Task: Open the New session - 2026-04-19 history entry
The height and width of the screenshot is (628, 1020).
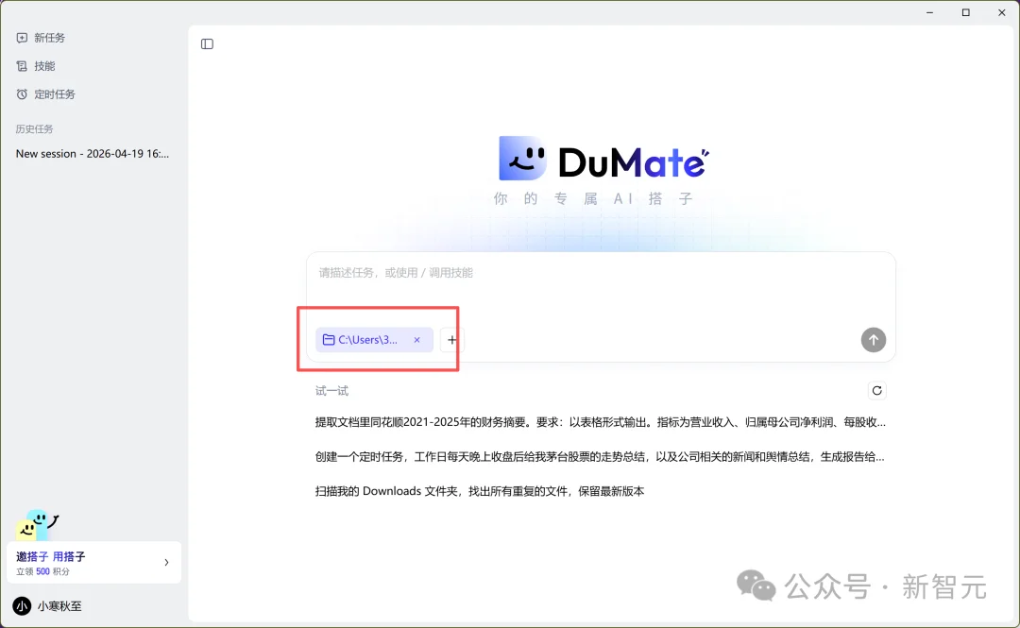Action: point(93,153)
